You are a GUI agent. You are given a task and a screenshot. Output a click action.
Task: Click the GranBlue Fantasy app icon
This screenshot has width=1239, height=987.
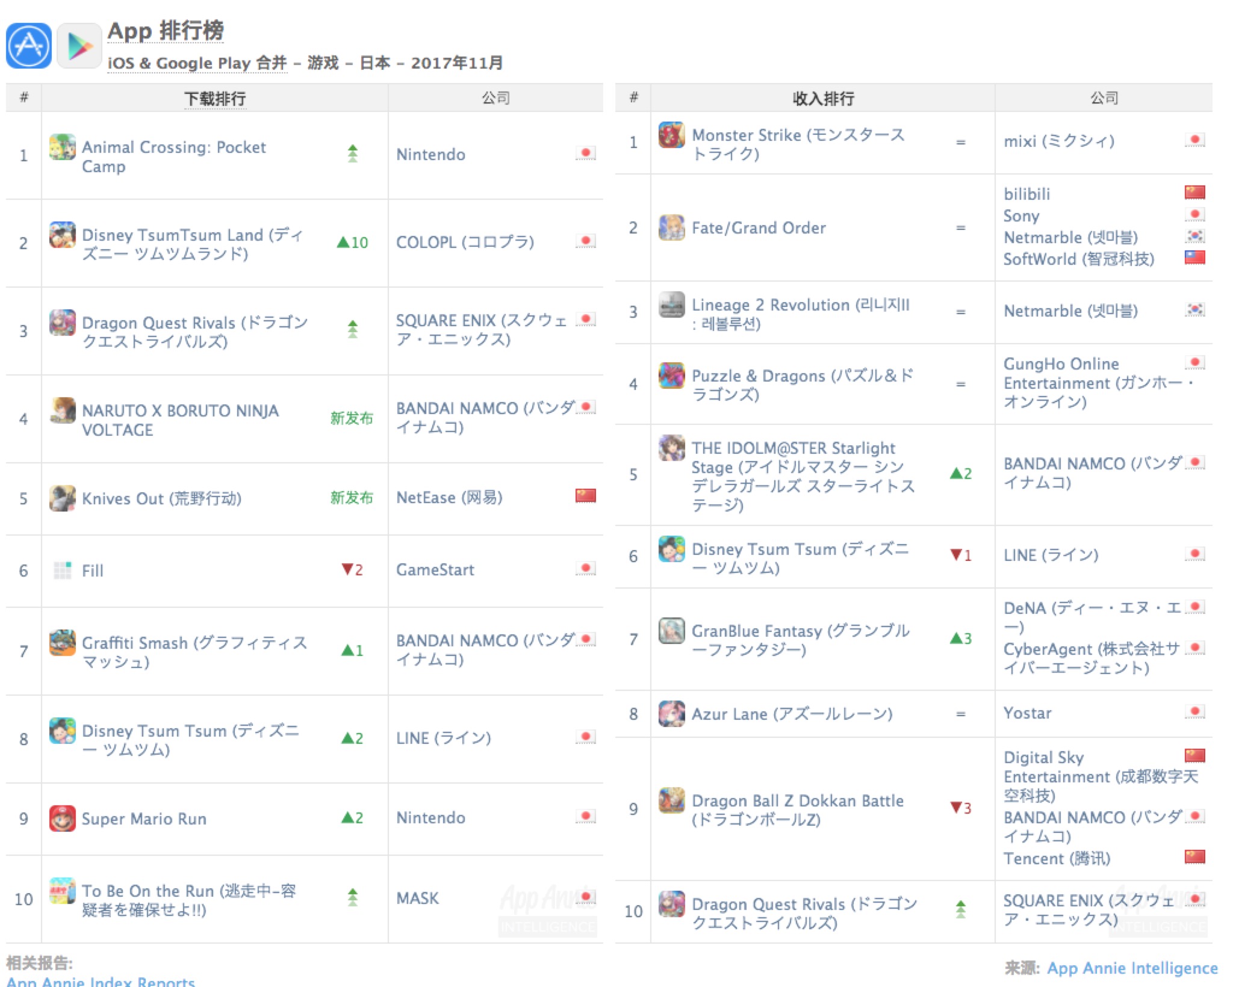(x=672, y=631)
